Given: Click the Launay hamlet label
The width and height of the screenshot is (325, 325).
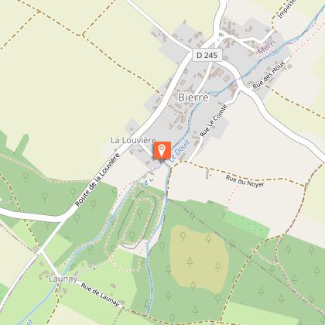Looking at the screenshot, I should coord(63,279).
